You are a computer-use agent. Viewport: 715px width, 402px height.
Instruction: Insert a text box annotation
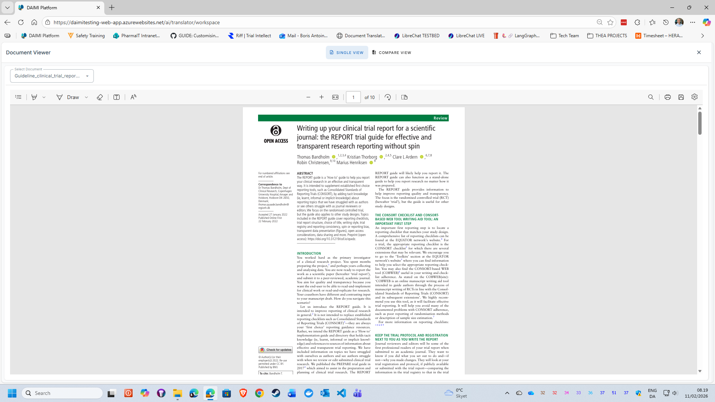pyautogui.click(x=116, y=97)
